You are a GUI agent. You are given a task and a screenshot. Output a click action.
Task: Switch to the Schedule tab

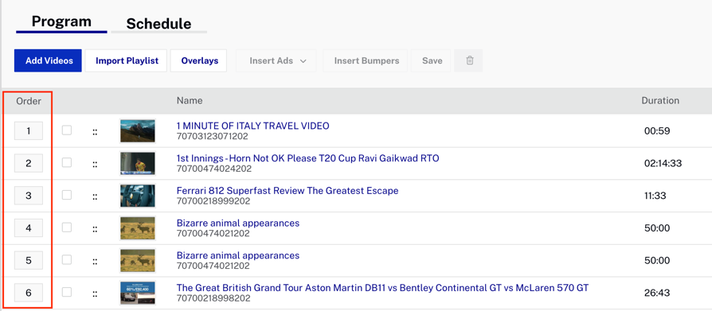click(x=158, y=24)
